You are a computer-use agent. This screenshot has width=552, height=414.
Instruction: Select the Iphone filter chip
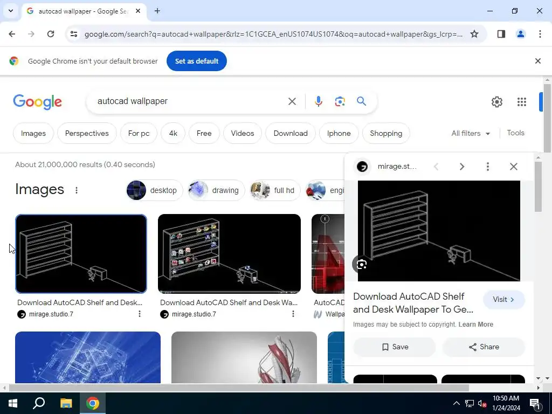click(x=339, y=134)
